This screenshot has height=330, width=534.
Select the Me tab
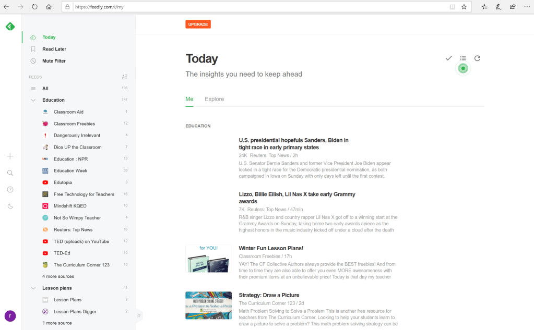click(189, 99)
